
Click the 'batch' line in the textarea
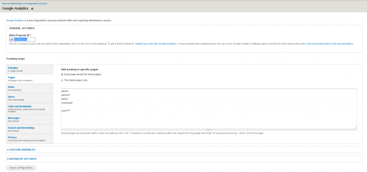coord(65,99)
